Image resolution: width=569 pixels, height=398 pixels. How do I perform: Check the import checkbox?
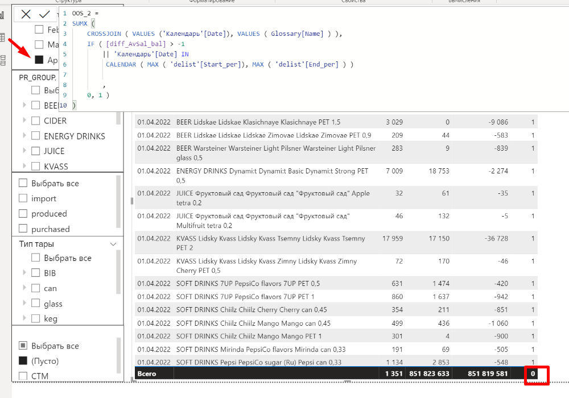(x=23, y=198)
